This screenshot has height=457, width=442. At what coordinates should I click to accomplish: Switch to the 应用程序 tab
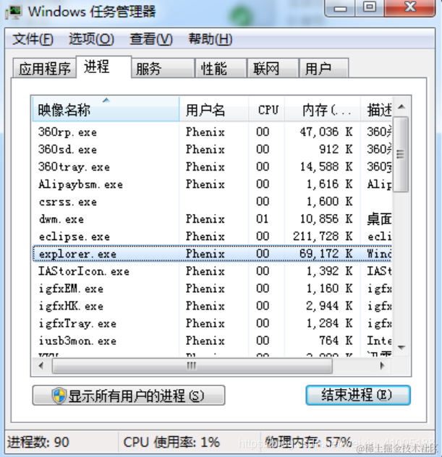45,69
